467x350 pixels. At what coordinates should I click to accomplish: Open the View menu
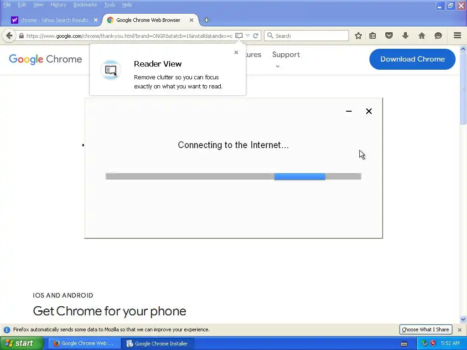tap(38, 5)
